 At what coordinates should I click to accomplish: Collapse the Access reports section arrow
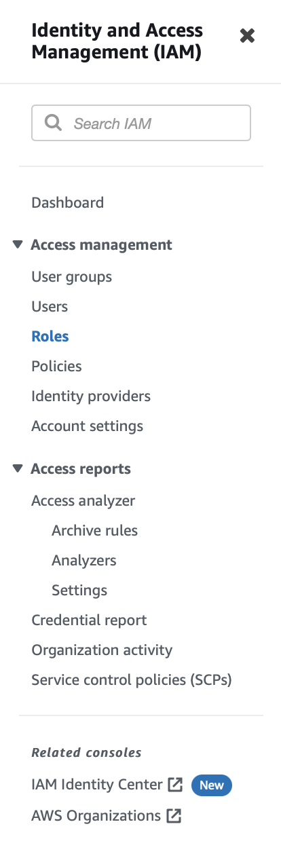(18, 468)
